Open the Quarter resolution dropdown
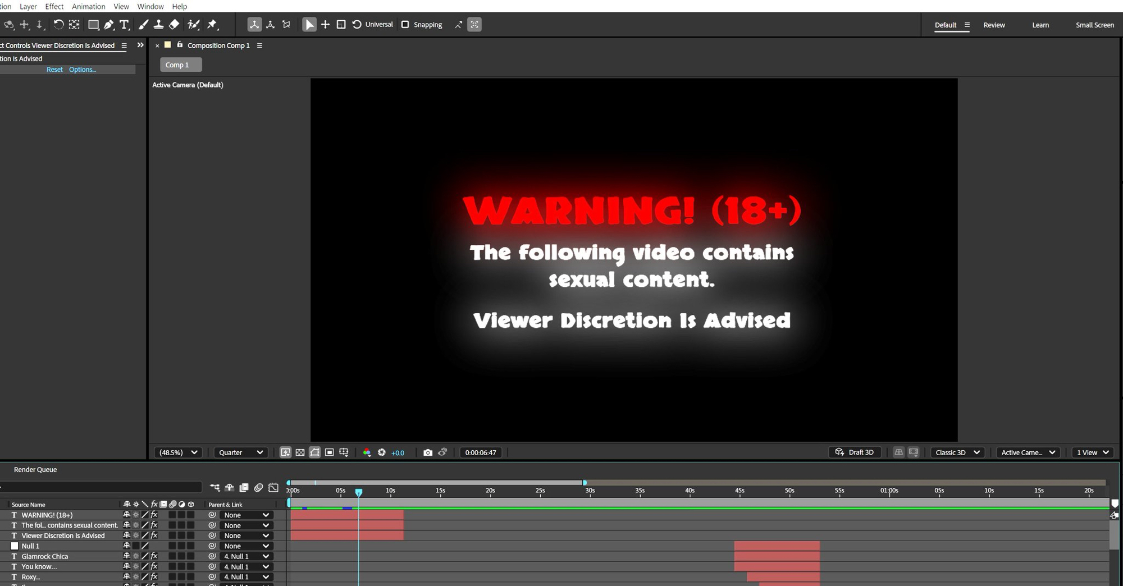The height and width of the screenshot is (586, 1123). (x=240, y=452)
